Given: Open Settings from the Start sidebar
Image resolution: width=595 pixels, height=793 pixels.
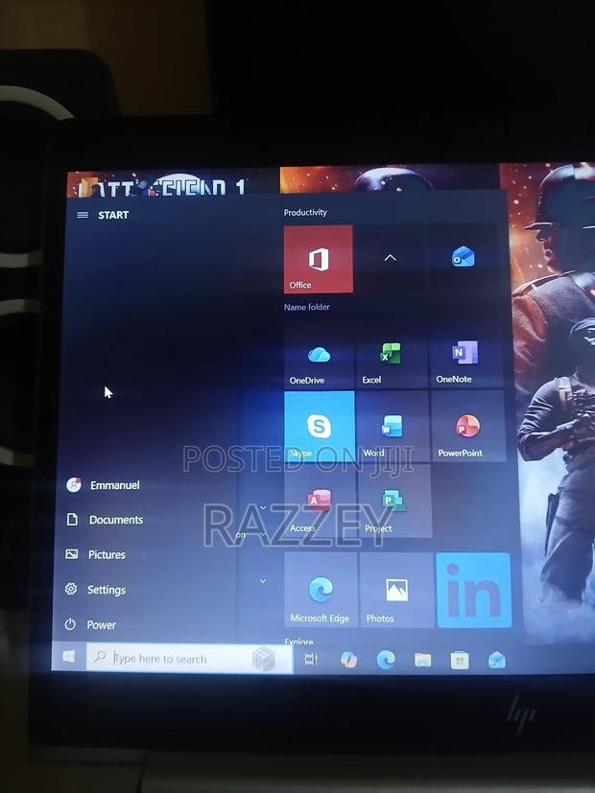Looking at the screenshot, I should pyautogui.click(x=95, y=589).
